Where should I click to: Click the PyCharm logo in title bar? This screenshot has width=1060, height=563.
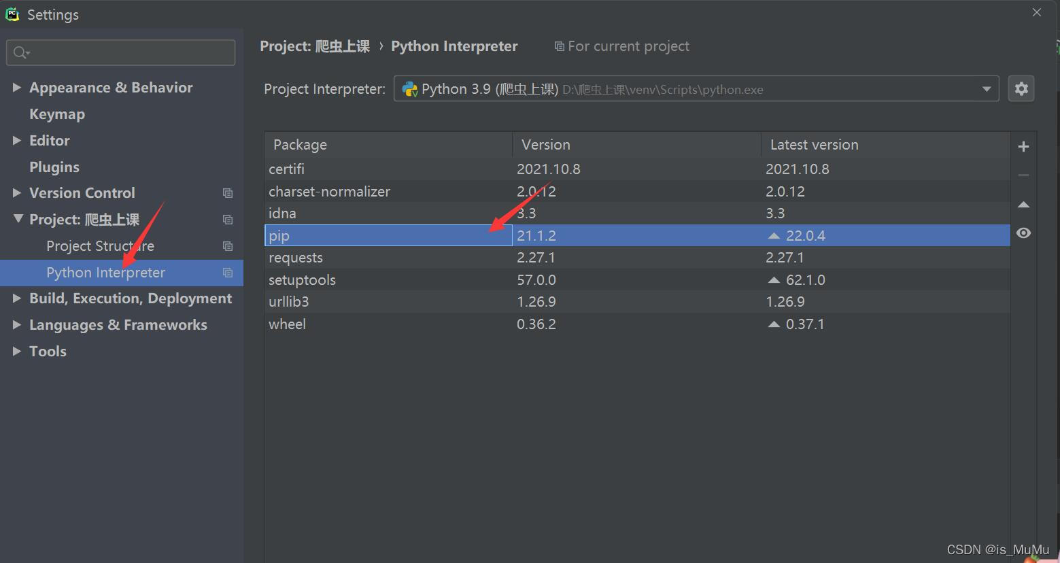click(x=12, y=14)
